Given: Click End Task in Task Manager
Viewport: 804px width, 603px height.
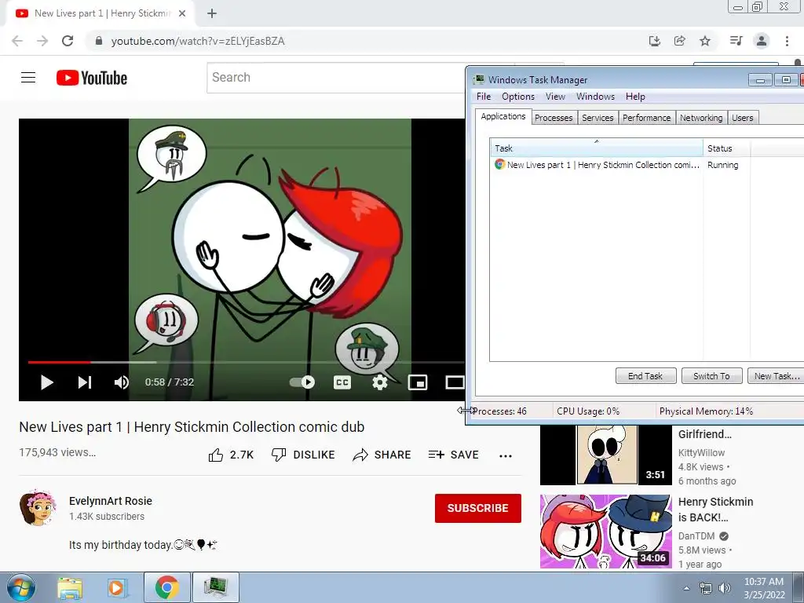Looking at the screenshot, I should (x=645, y=376).
